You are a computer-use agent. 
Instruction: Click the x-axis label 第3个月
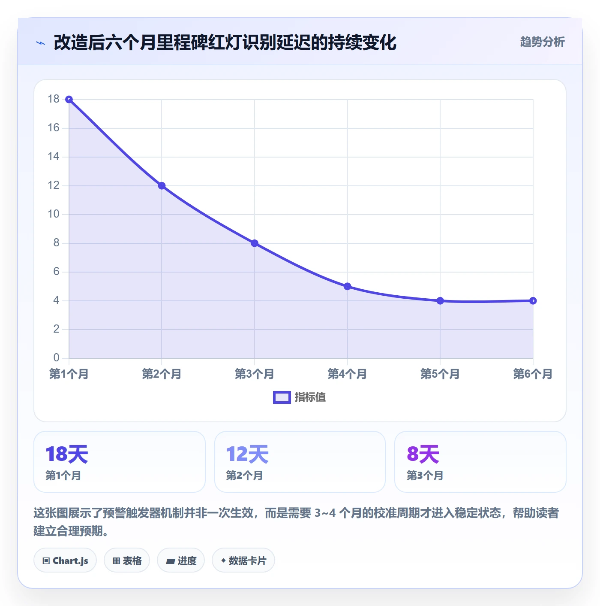pos(255,374)
